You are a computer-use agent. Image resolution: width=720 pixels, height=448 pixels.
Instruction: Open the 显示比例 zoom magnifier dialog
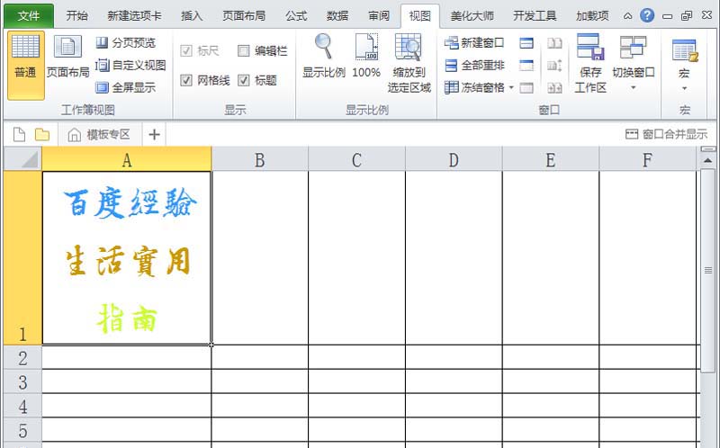tap(324, 56)
